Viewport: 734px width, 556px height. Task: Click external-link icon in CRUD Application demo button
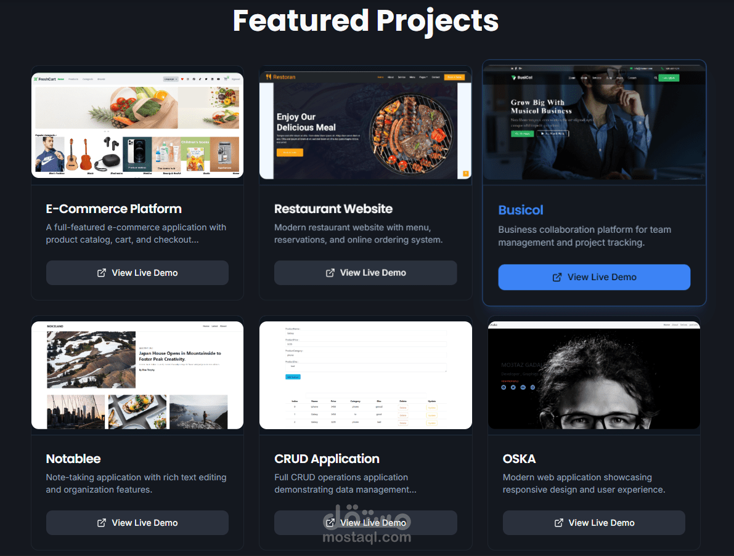(x=330, y=523)
